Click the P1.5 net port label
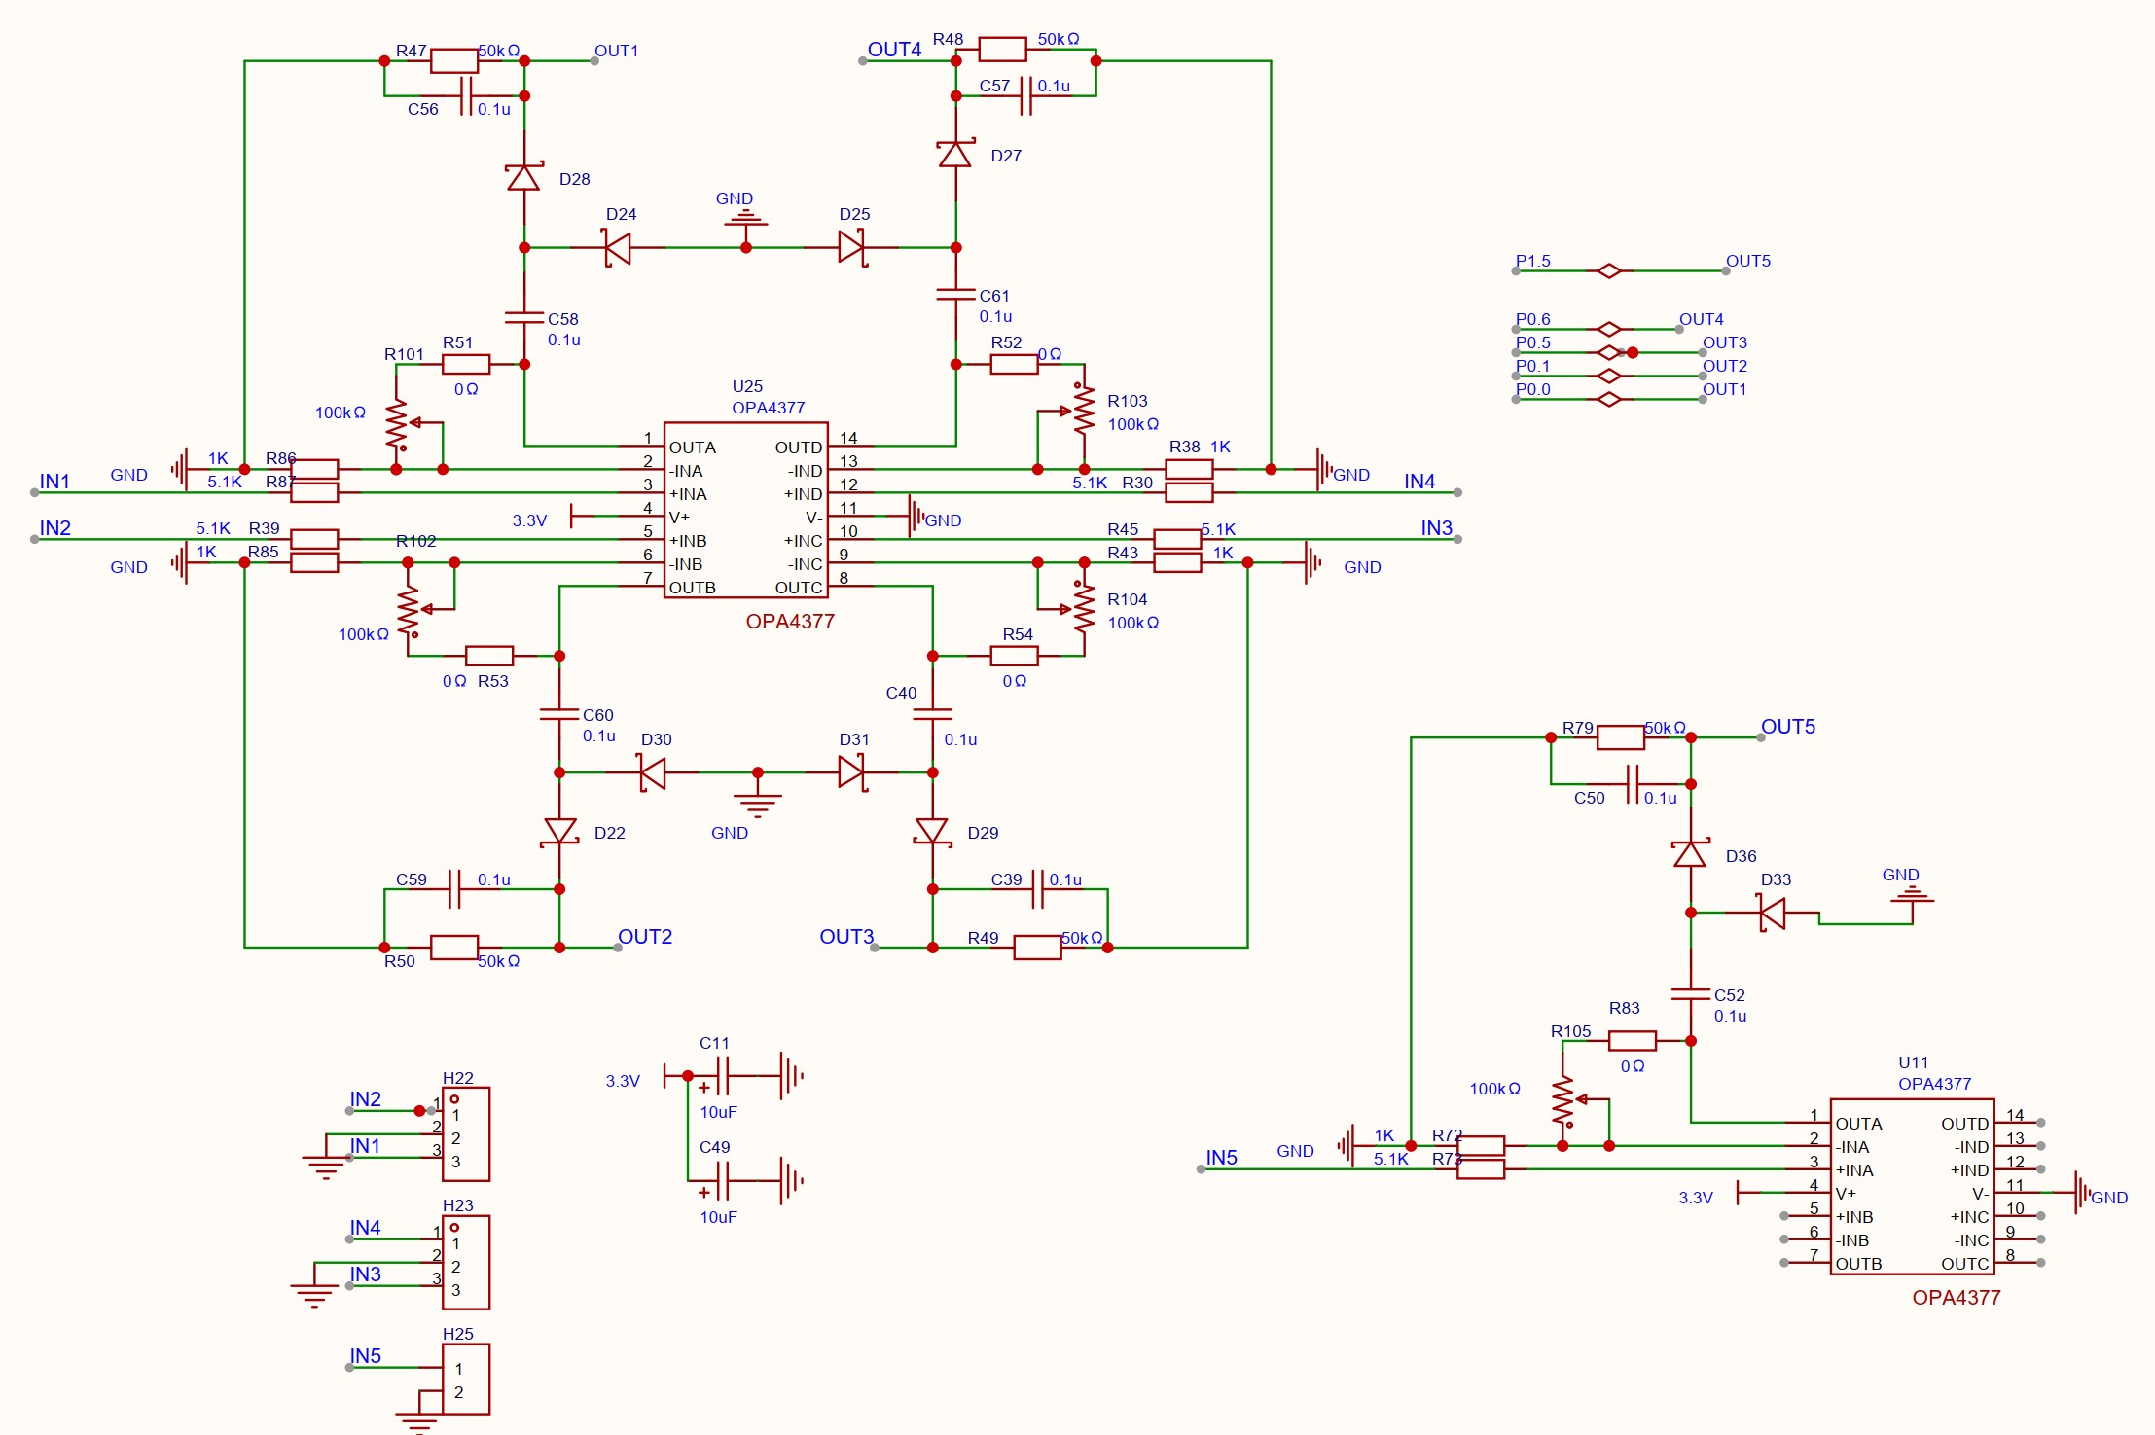This screenshot has width=2155, height=1435. coord(1532,261)
